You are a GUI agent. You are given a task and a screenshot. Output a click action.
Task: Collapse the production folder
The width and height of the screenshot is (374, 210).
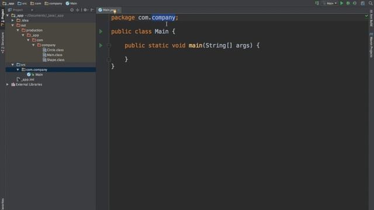pyautogui.click(x=18, y=30)
